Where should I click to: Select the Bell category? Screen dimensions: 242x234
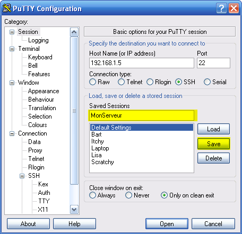pos(33,66)
